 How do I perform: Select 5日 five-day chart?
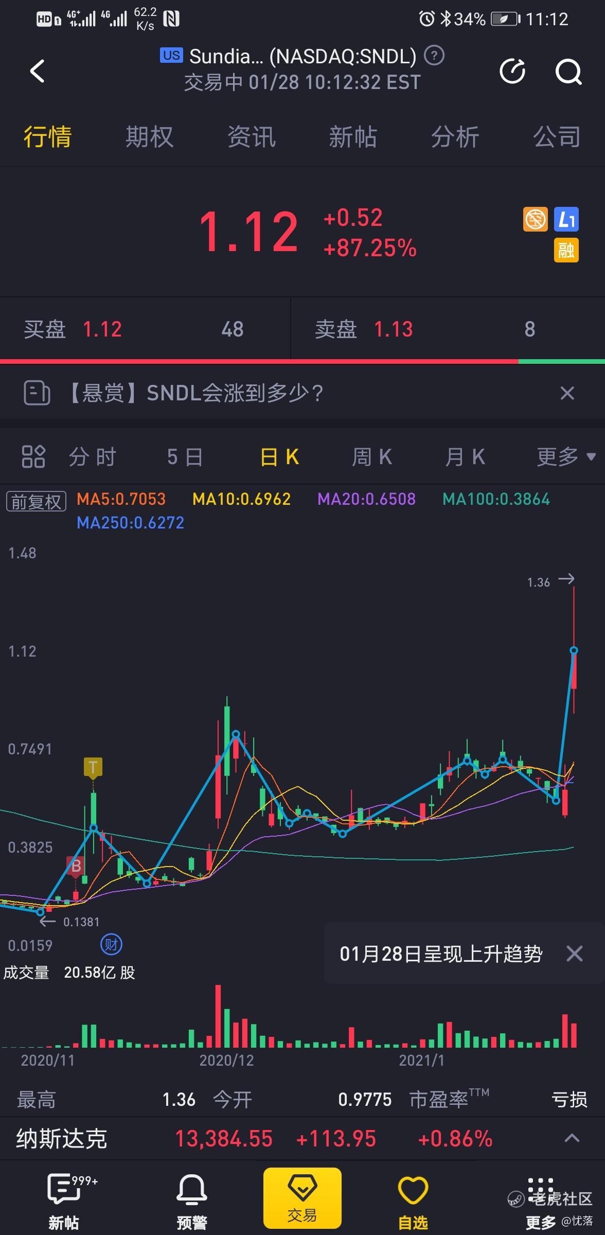(185, 456)
